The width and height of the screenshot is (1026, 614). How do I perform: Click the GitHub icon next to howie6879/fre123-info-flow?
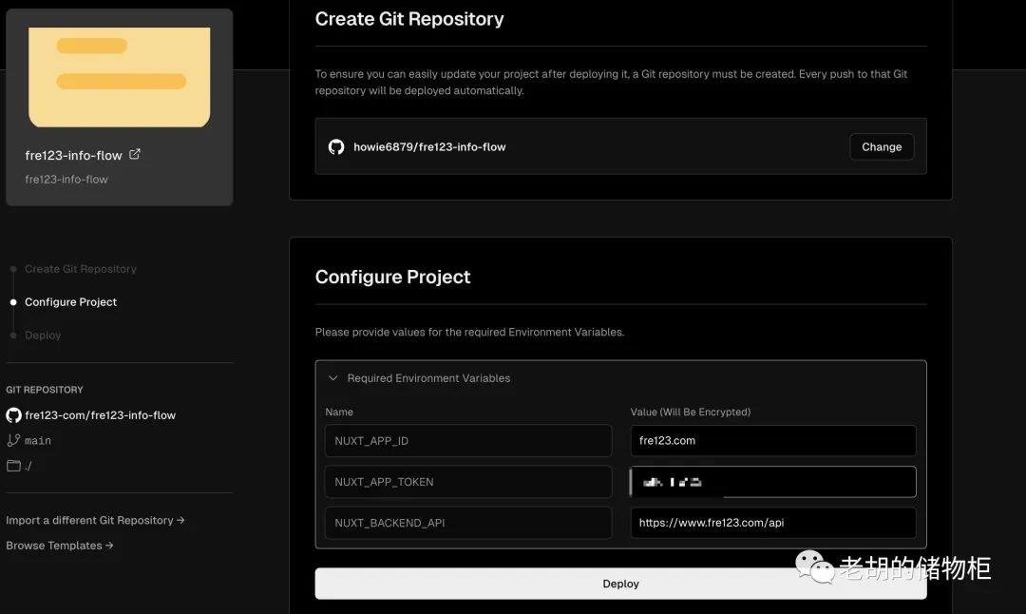pyautogui.click(x=336, y=146)
